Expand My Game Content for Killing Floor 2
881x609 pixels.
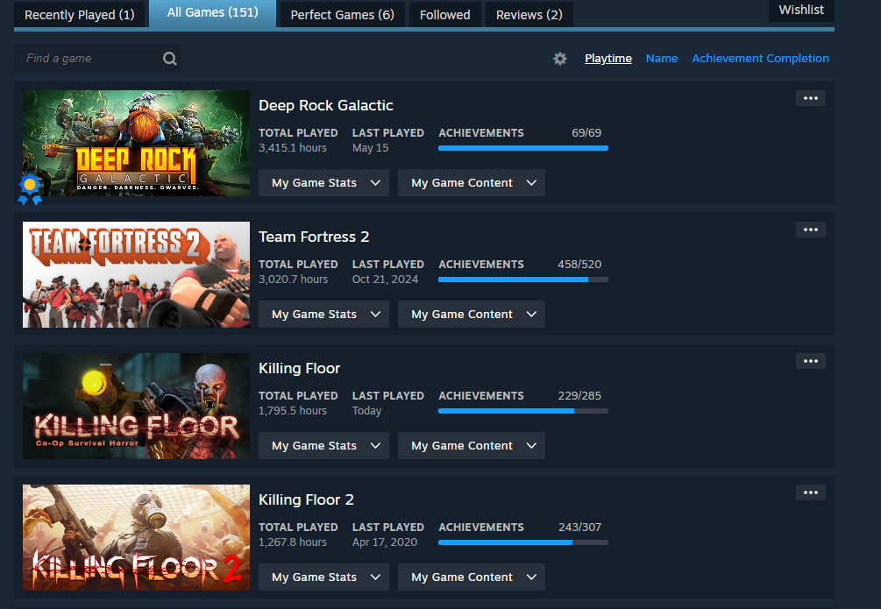[x=472, y=577]
